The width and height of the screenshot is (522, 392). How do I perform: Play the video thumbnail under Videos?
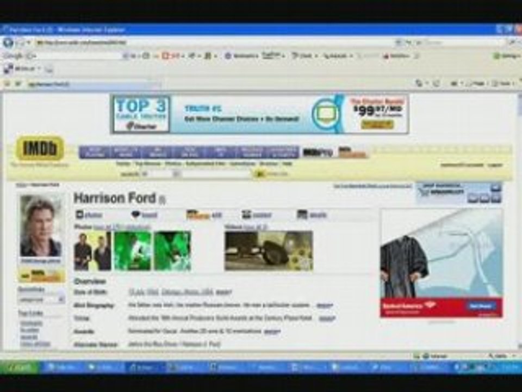click(x=269, y=250)
